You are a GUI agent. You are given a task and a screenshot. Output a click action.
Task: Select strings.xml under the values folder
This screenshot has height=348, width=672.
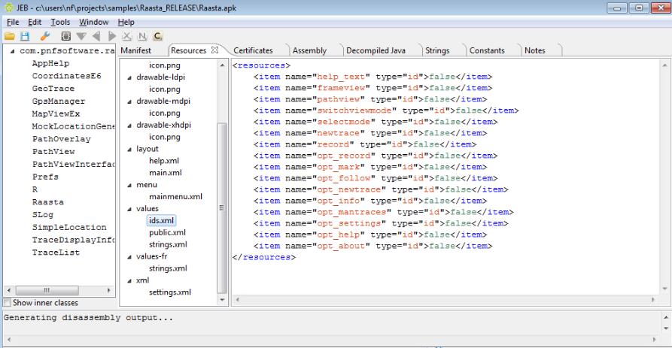coord(168,244)
